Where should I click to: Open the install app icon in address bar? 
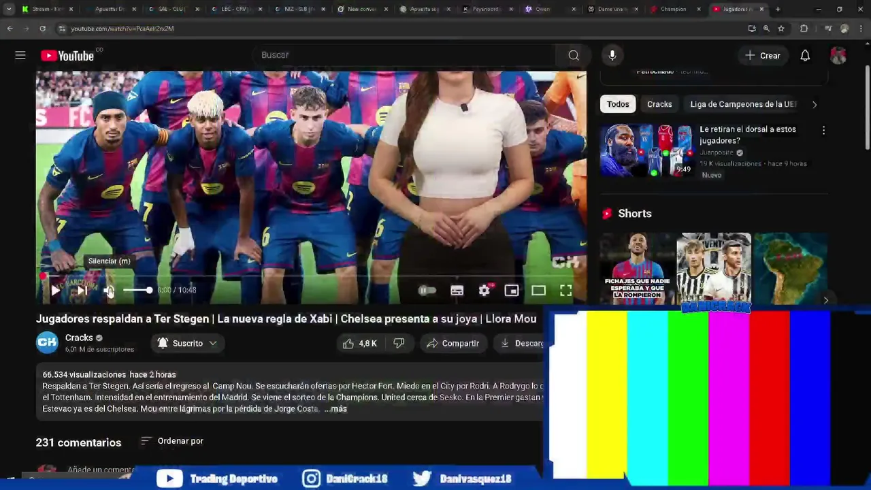click(751, 29)
